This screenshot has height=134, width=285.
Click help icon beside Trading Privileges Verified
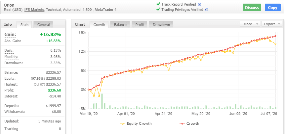coord(207,10)
